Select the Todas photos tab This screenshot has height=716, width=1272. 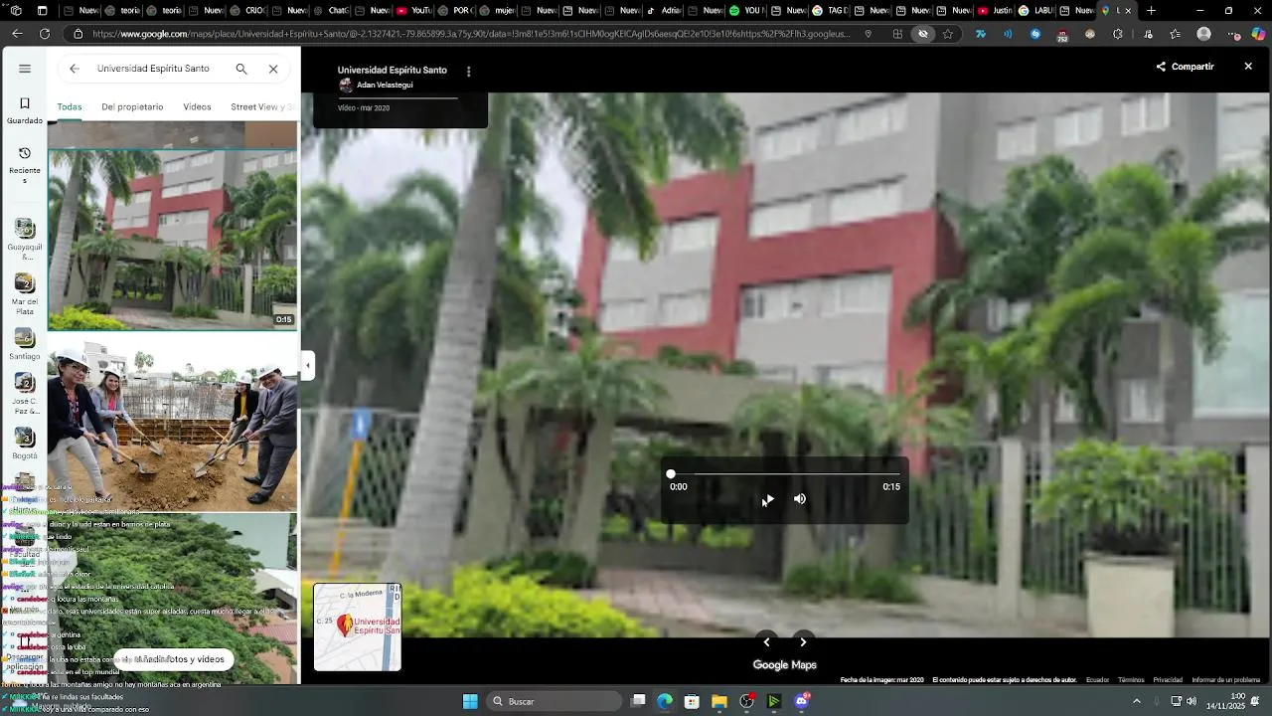(x=70, y=106)
